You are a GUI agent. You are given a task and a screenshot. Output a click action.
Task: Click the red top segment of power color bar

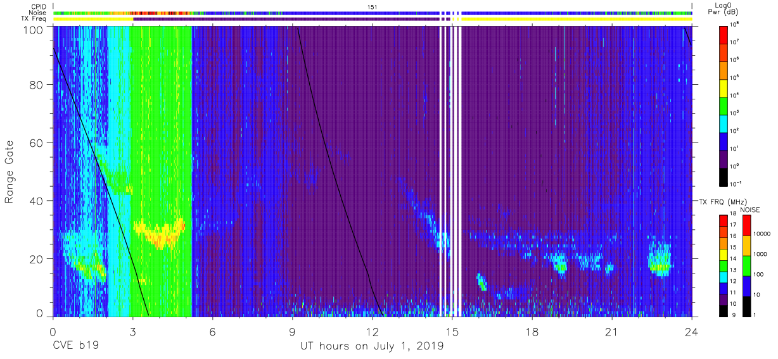(724, 34)
